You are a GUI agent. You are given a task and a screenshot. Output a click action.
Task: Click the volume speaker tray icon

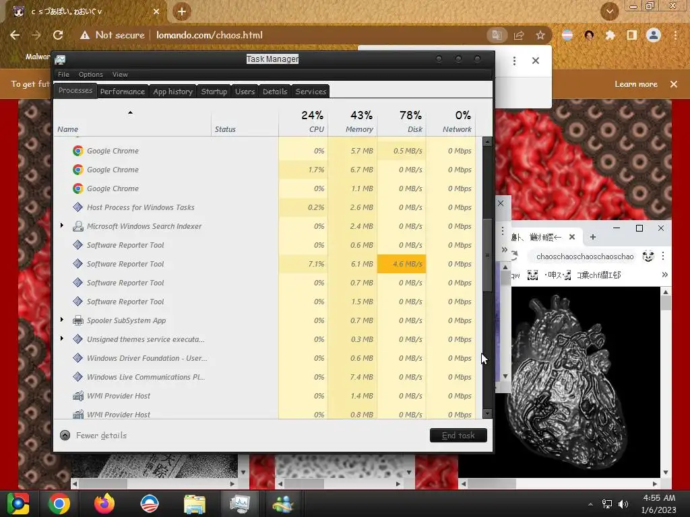pos(623,504)
